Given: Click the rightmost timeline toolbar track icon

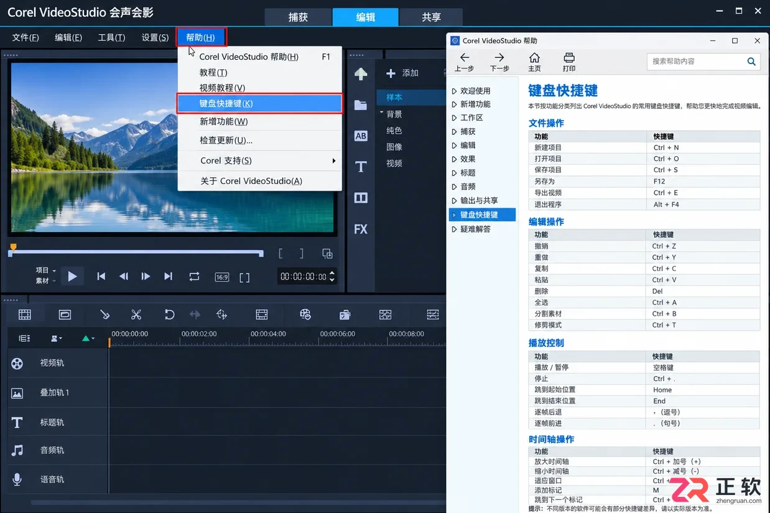Looking at the screenshot, I should (433, 315).
